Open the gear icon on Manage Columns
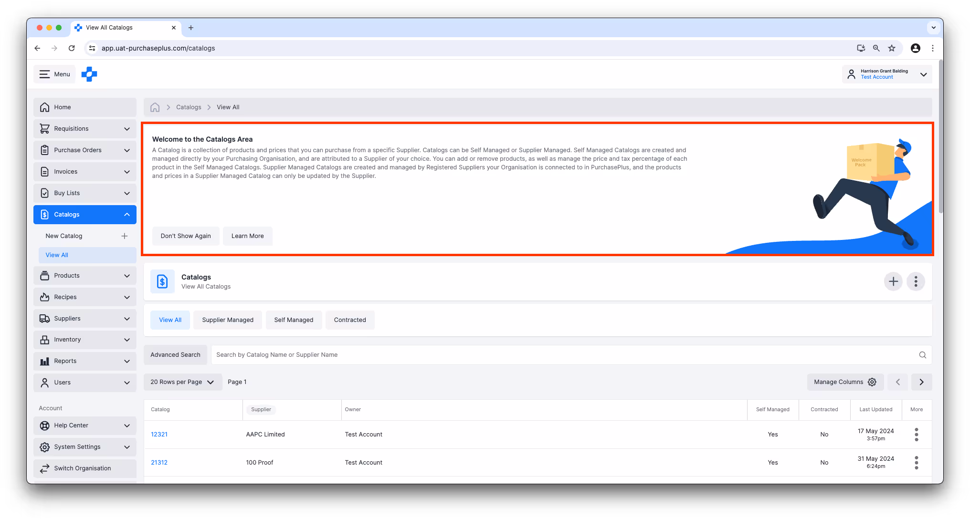The height and width of the screenshot is (519, 970). [872, 382]
